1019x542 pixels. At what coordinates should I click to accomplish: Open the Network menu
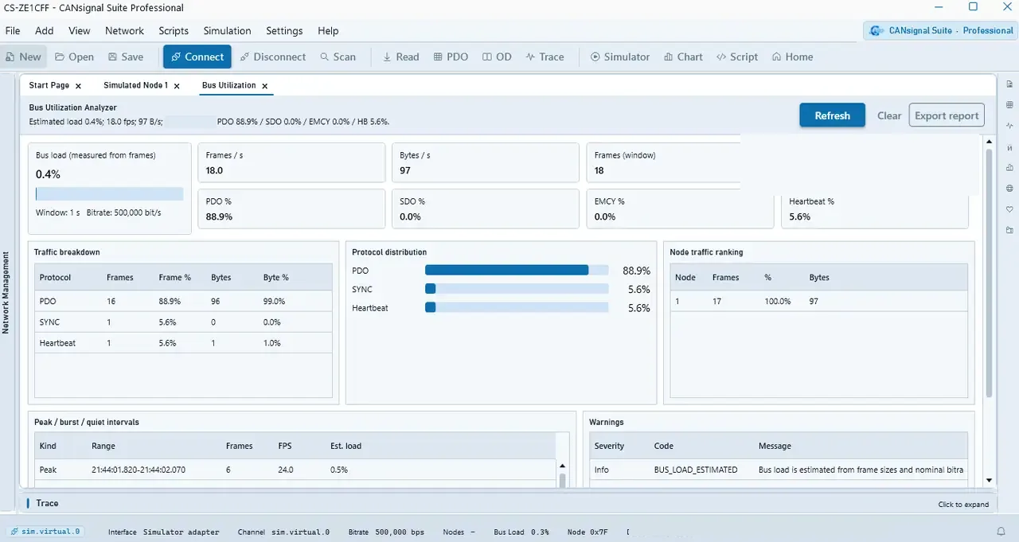124,31
